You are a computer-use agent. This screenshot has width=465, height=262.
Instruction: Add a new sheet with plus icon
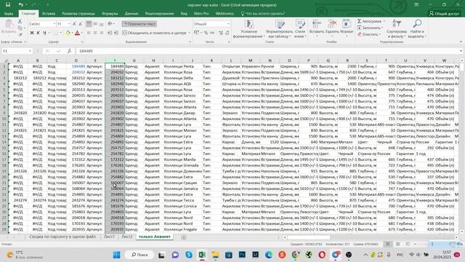coord(184,237)
